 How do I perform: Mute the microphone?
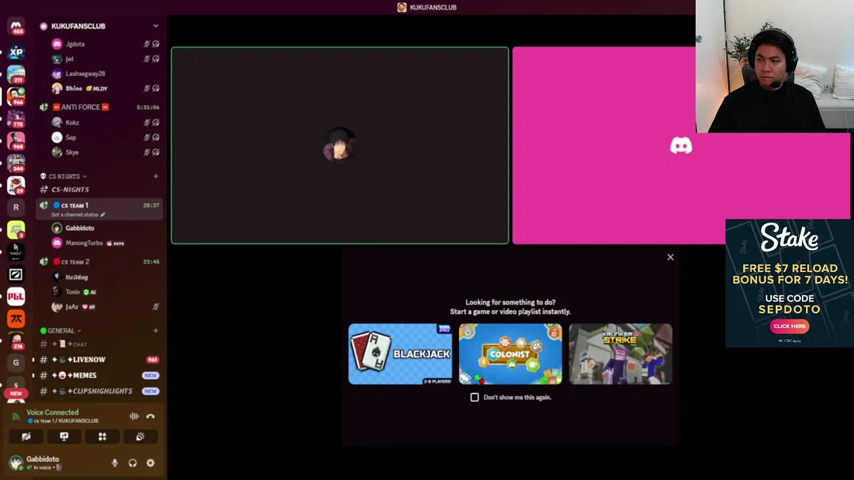click(115, 463)
